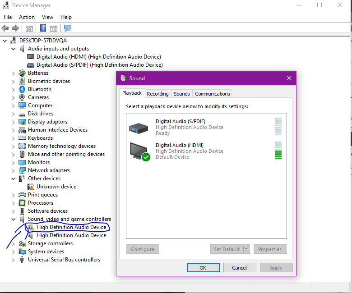Viewport: 352px width, 293px height.
Task: Select Digital Audio (S/PDIF) playback device
Action: coord(206,127)
